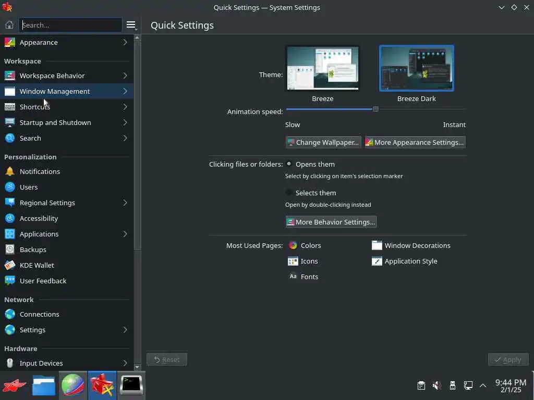Click the Users icon
This screenshot has height=400, width=534.
pos(10,187)
